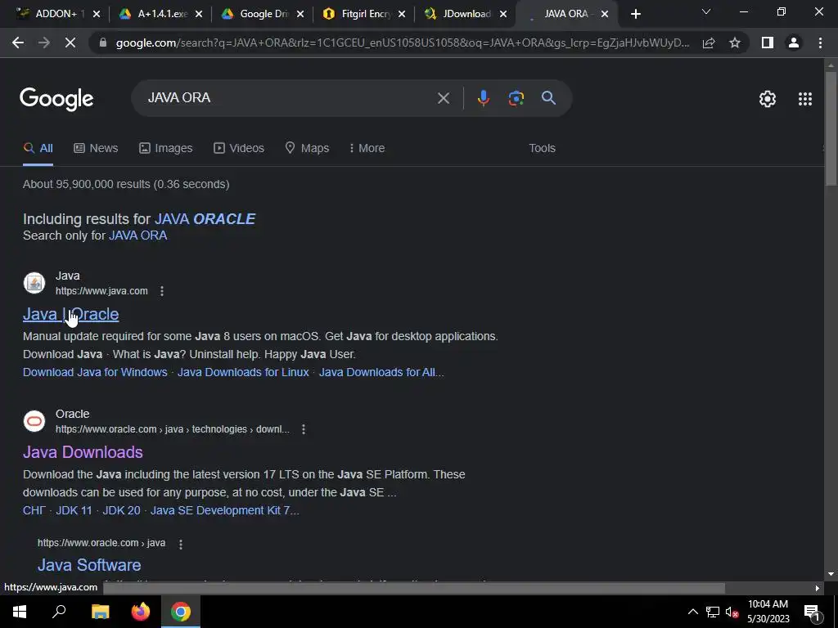This screenshot has height=628, width=838.
Task: Close the JDownloader tab
Action: click(x=503, y=14)
